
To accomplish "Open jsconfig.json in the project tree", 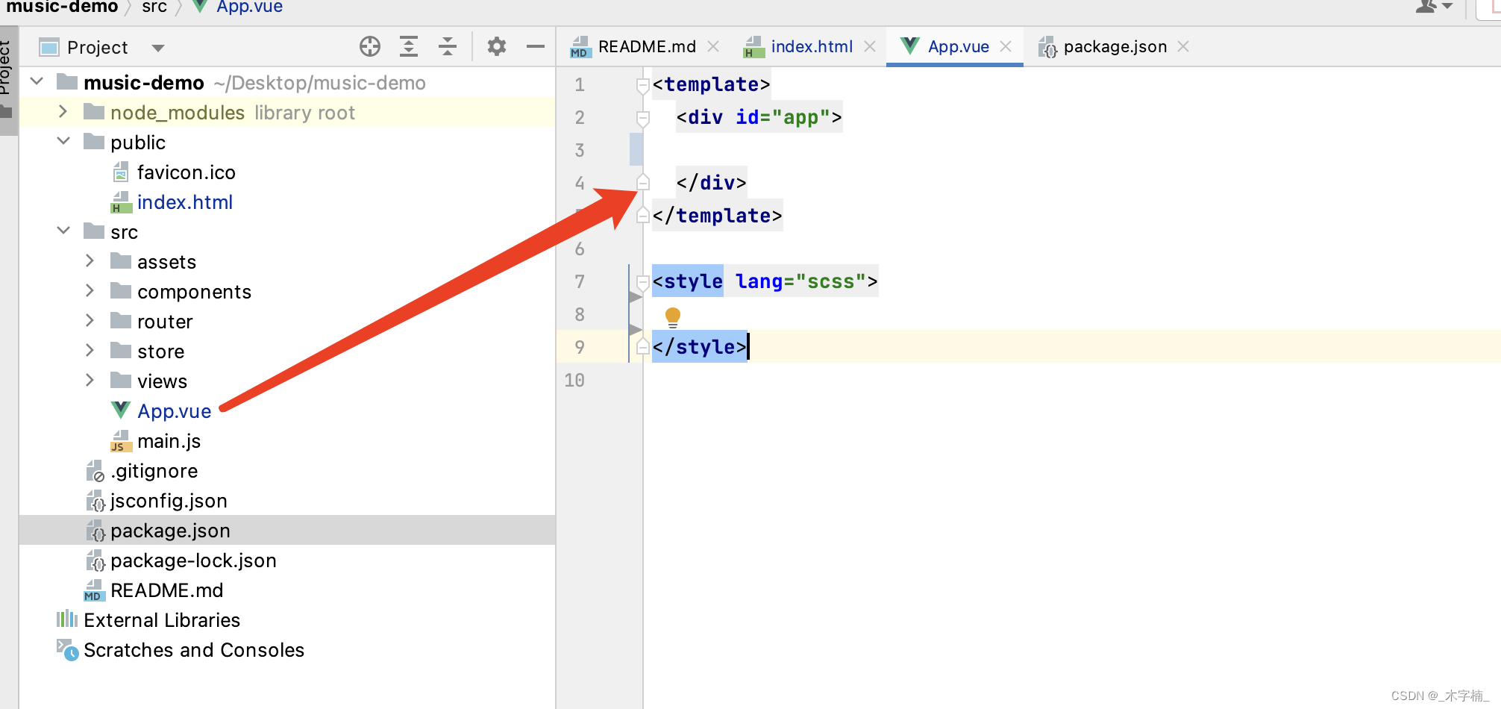I will pyautogui.click(x=169, y=501).
